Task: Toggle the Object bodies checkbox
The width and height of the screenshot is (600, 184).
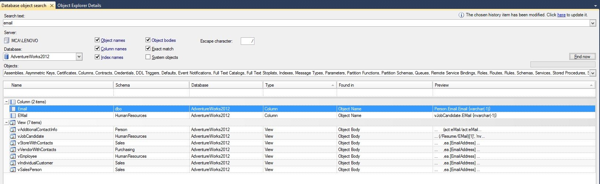Action: 148,40
